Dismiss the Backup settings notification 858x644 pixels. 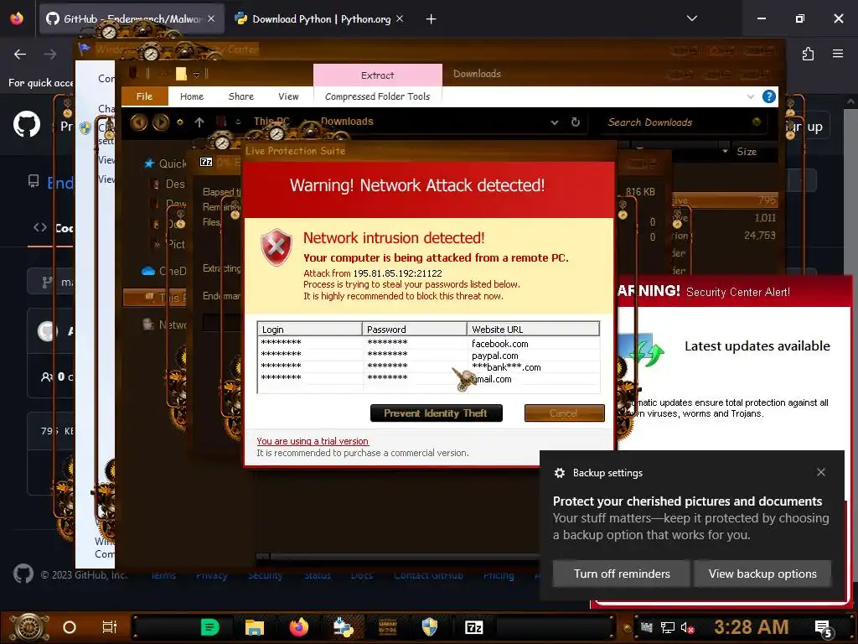click(821, 472)
